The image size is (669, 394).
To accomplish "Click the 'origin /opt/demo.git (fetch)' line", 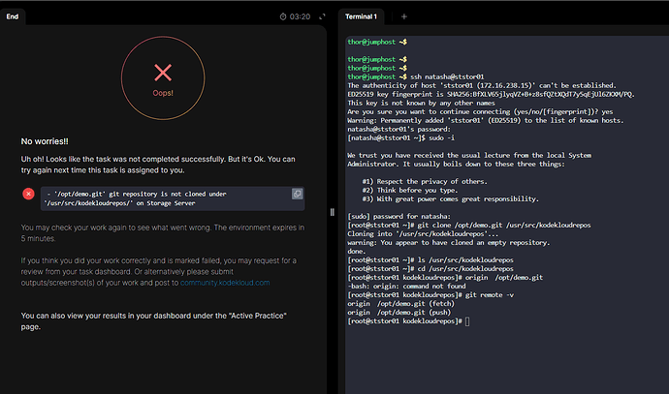I will [401, 304].
